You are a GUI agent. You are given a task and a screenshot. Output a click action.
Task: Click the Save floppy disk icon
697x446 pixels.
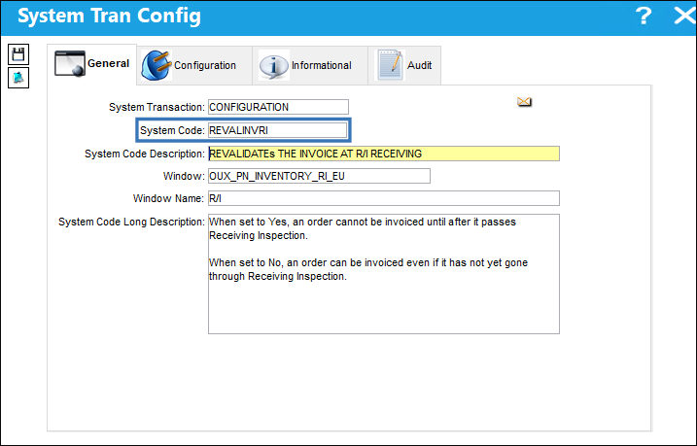click(x=18, y=54)
